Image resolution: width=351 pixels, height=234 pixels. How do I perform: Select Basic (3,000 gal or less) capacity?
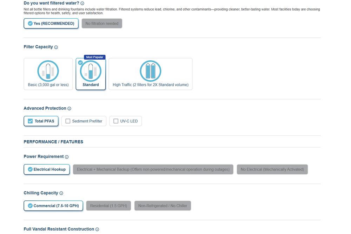(x=48, y=74)
